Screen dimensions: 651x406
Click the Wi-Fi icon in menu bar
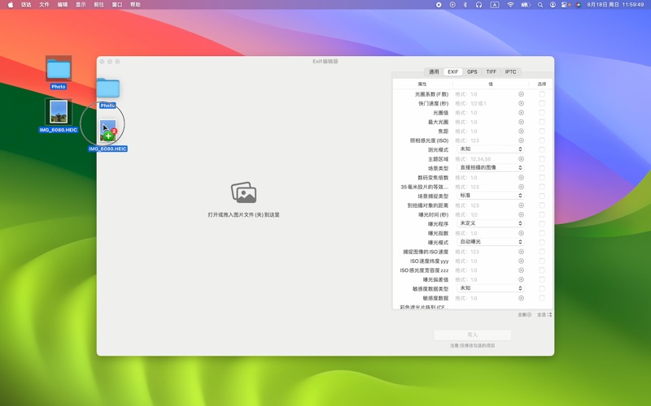[x=510, y=5]
